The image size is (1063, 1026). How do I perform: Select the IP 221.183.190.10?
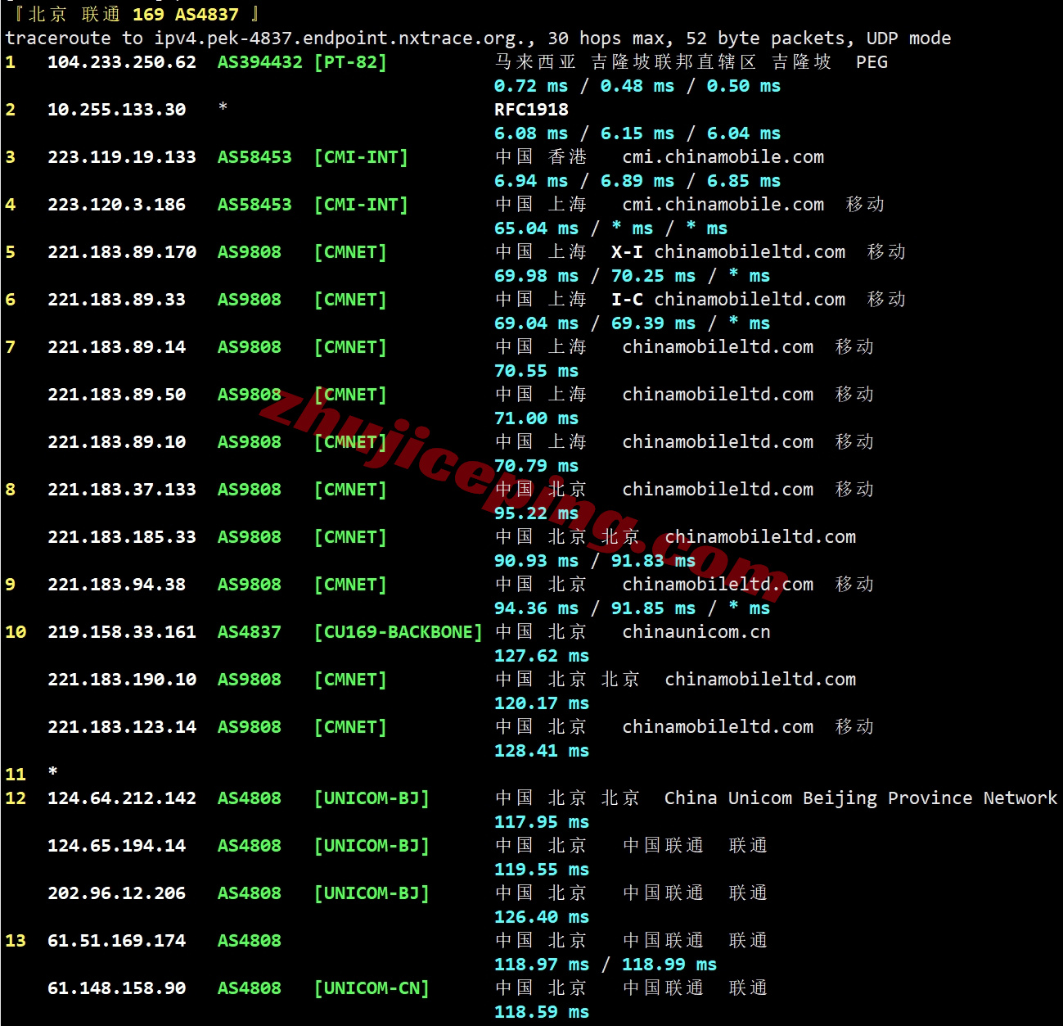coord(122,680)
